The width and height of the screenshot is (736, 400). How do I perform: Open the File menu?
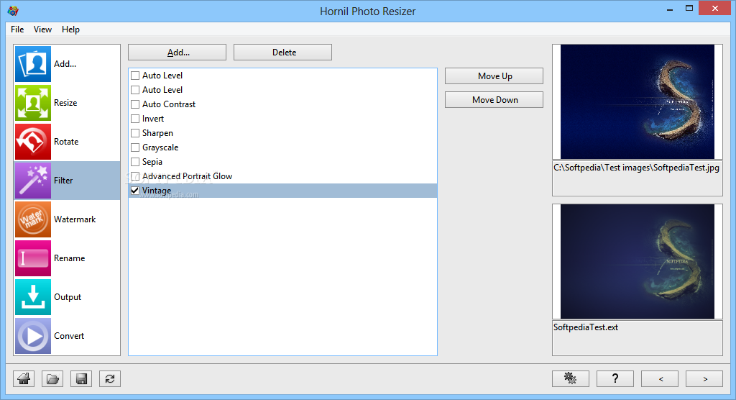(x=17, y=29)
